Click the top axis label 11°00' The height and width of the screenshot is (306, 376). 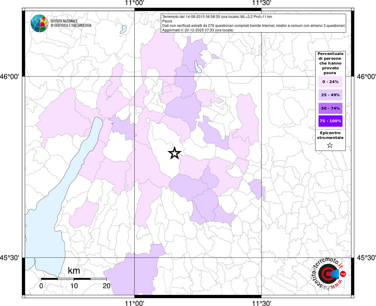pos(135,3)
